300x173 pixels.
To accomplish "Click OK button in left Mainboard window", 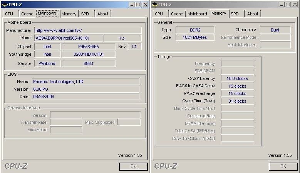I will click(x=133, y=166).
